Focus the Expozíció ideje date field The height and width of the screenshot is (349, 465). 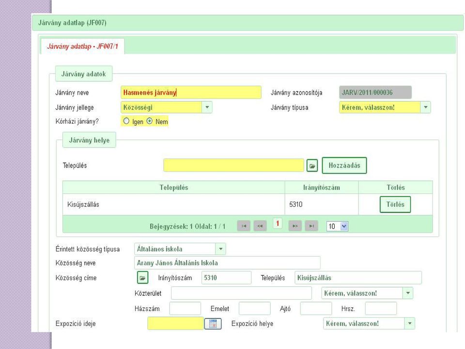point(175,323)
